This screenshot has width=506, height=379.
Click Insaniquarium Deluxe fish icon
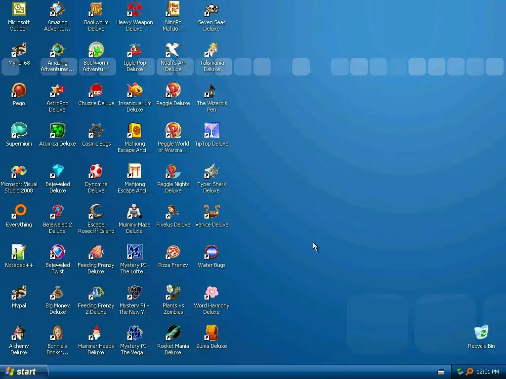click(x=134, y=90)
